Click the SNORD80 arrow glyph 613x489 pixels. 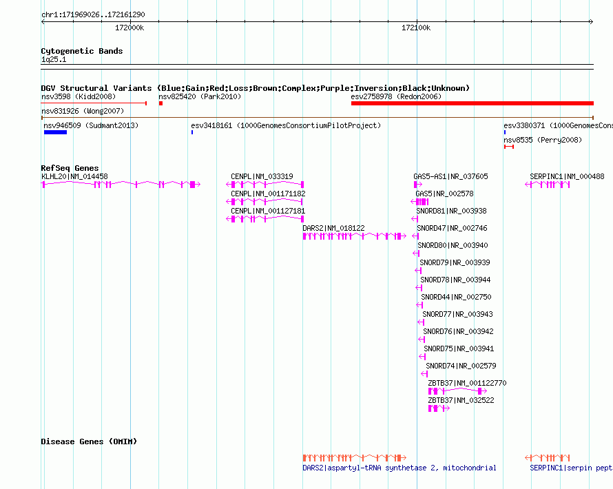point(416,253)
